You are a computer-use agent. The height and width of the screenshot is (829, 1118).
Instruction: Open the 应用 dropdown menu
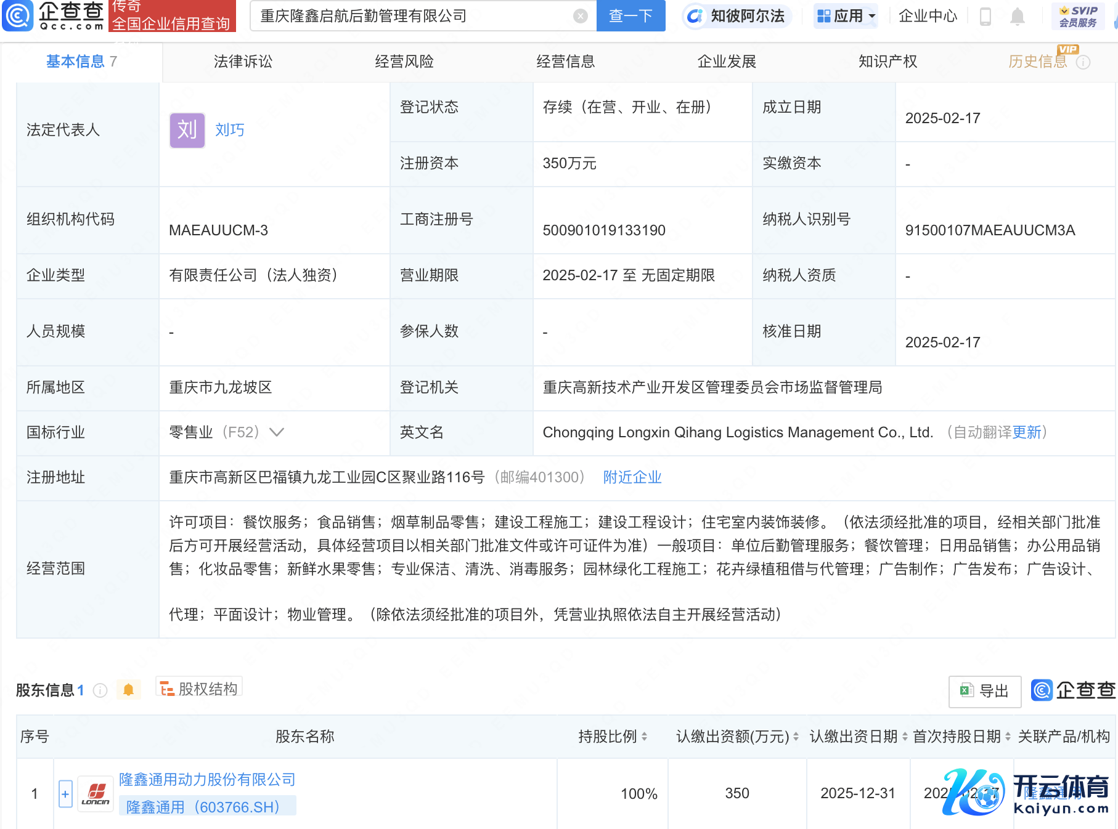click(846, 16)
